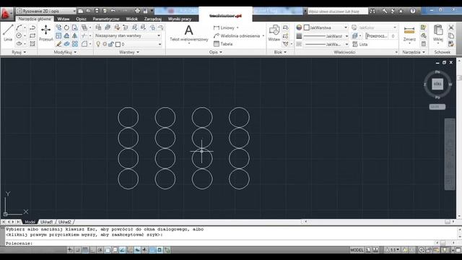Select the scale tool in Modyfikuj panel
Image resolution: width=462 pixels, height=260 pixels.
tap(58, 35)
